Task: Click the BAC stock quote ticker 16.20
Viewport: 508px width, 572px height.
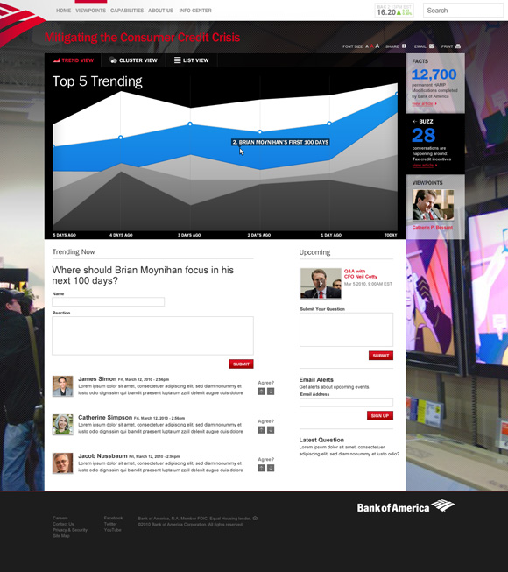Action: point(394,11)
